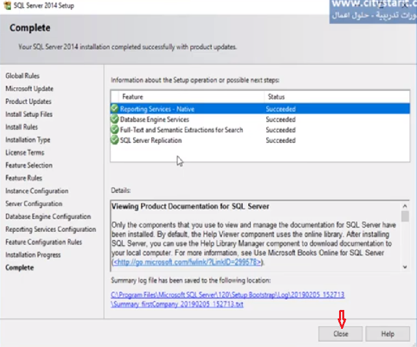Select the Reporting Services - Native row
Viewport: 417px width, 347px height.
[260, 109]
